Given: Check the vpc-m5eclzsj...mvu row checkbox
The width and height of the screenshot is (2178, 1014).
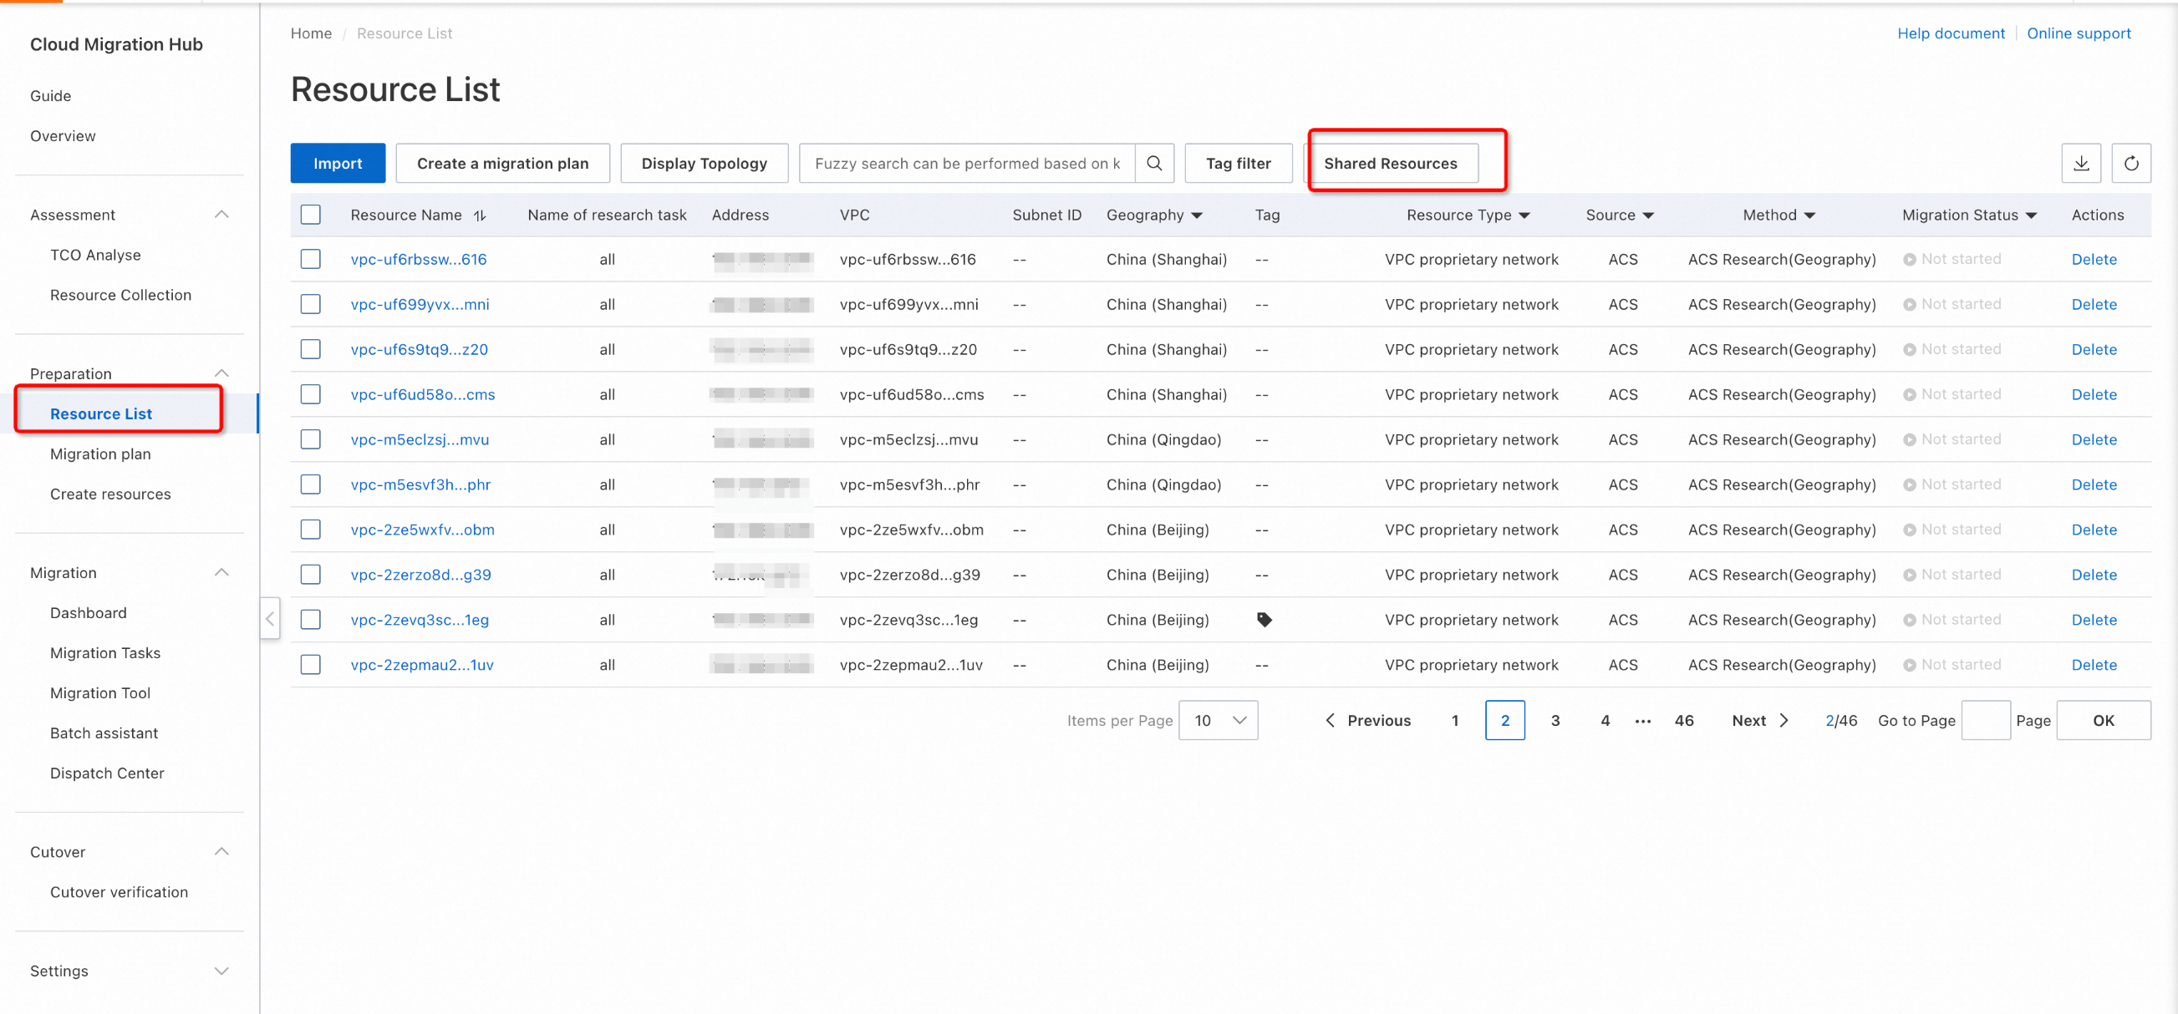Looking at the screenshot, I should click(310, 439).
